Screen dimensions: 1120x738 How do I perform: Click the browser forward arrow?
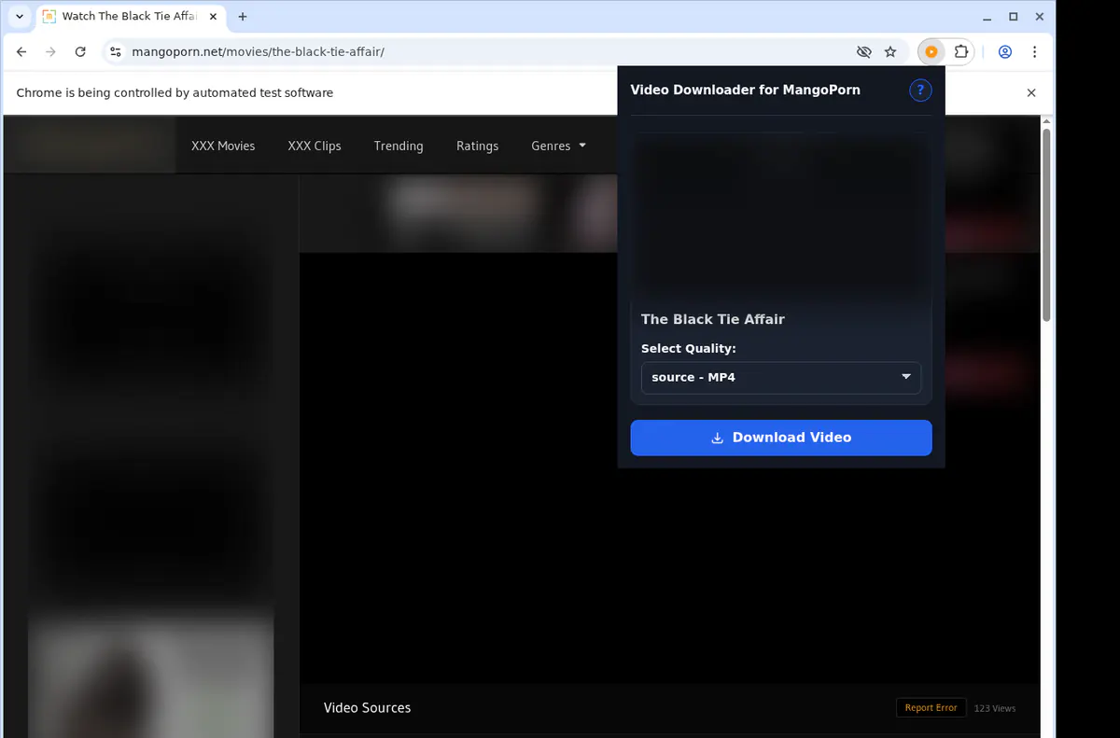(x=51, y=52)
